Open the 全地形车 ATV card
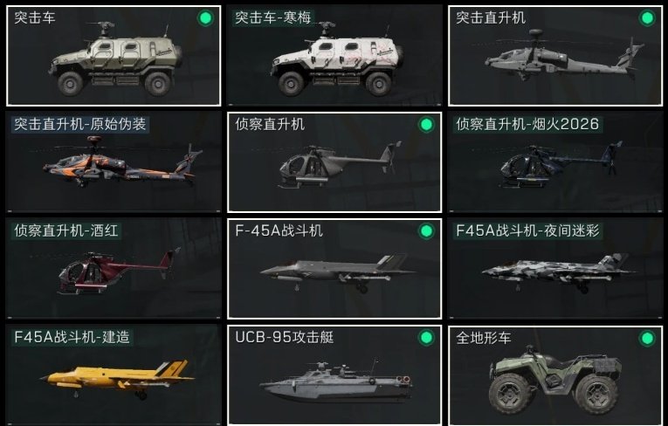 [555, 375]
